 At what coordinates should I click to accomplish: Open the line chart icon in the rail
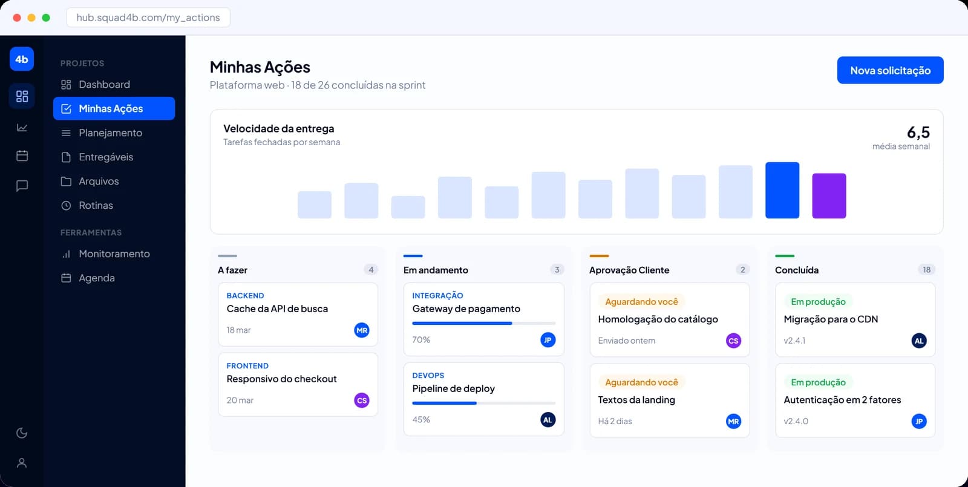point(22,128)
